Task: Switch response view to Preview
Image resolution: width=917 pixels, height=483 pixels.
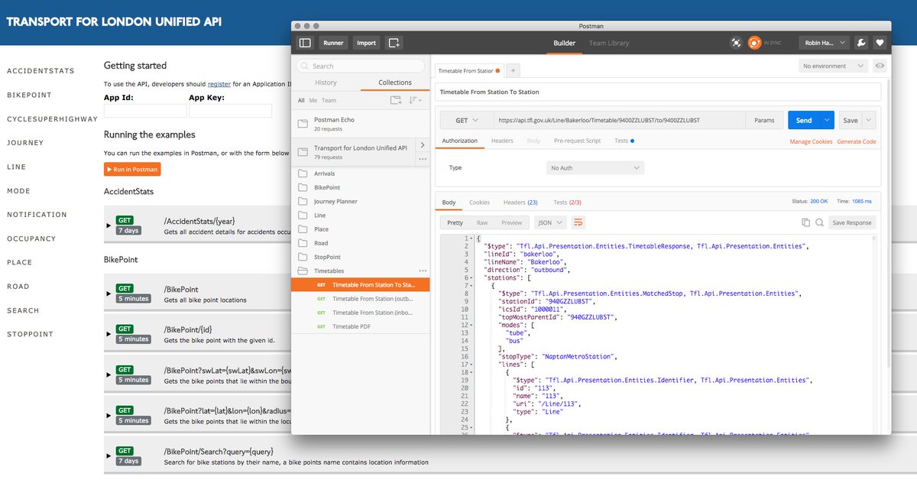Action: [512, 222]
